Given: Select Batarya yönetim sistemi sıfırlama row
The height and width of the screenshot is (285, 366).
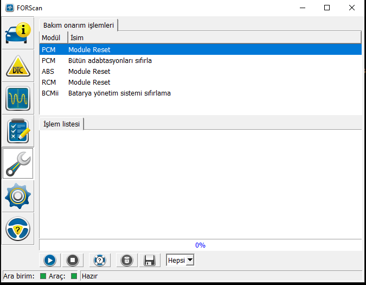Looking at the screenshot, I should (x=201, y=93).
